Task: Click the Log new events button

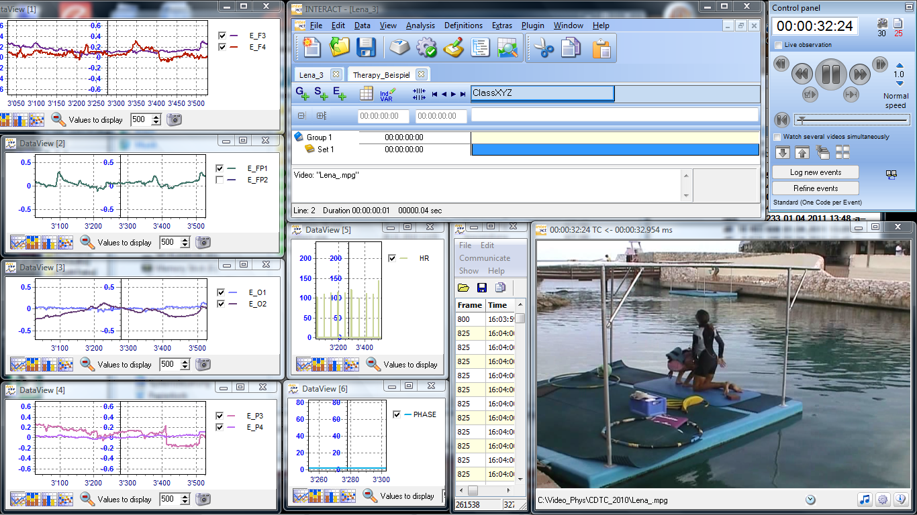Action: coord(814,172)
